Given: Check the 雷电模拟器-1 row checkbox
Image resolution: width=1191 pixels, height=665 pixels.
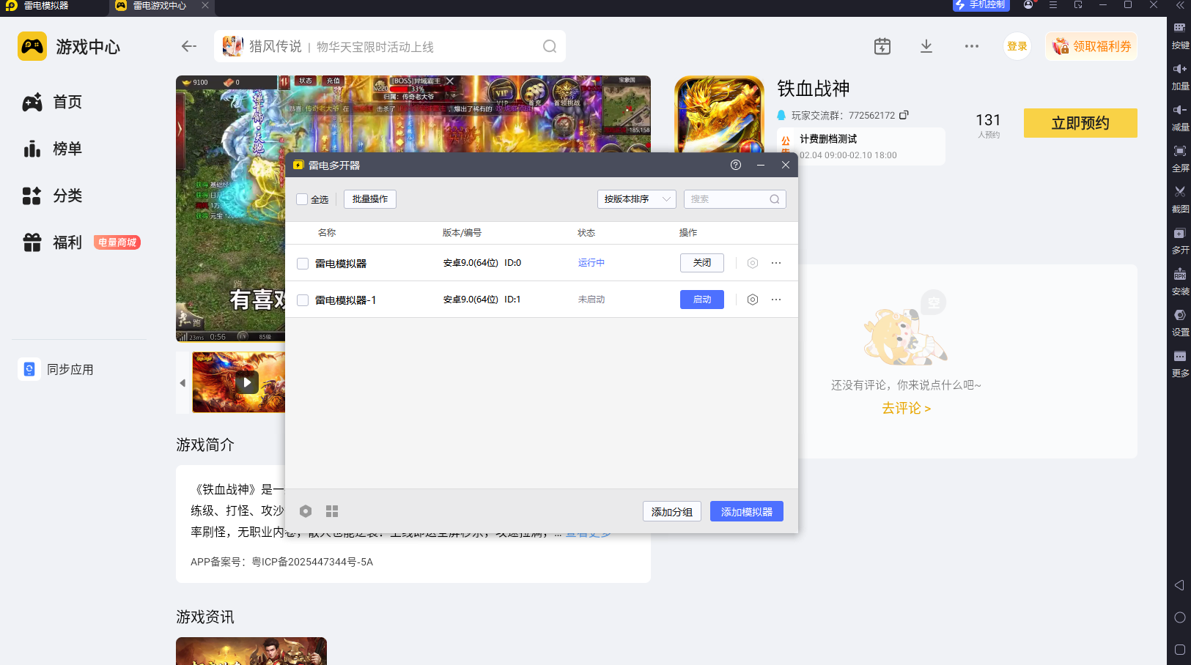Looking at the screenshot, I should point(303,300).
